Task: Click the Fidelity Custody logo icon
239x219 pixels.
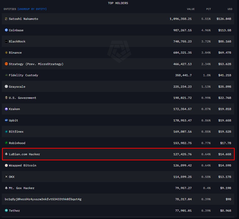Action: coord(6,75)
